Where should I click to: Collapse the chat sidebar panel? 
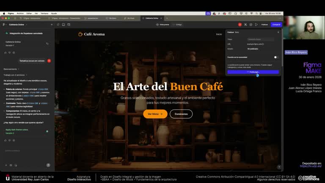52,25
